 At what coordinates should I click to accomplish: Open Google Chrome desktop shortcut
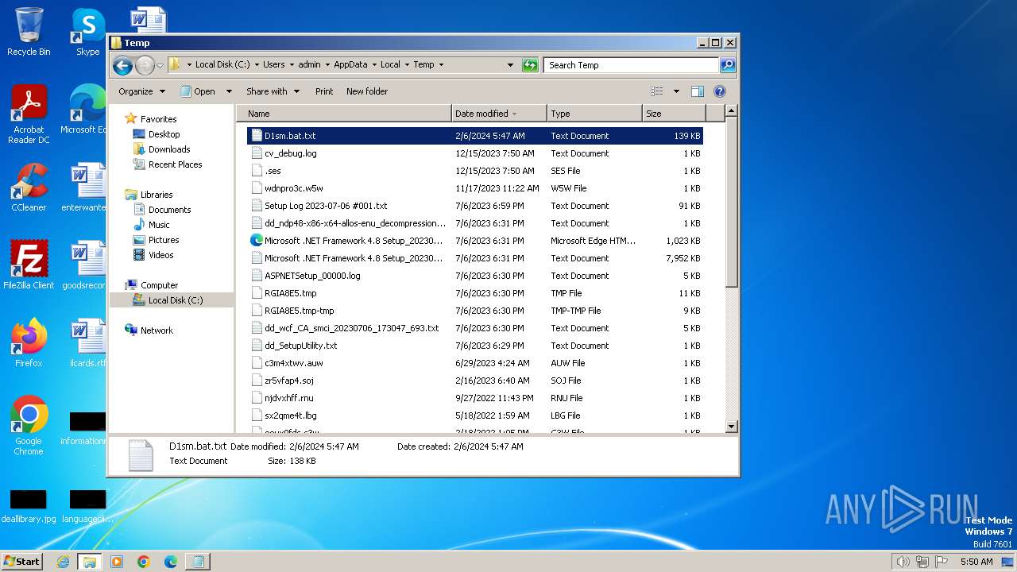tap(29, 426)
